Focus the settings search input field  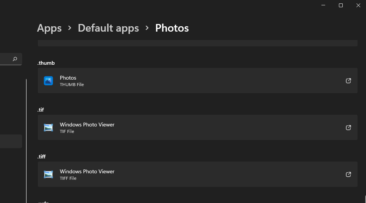[x=5, y=59]
